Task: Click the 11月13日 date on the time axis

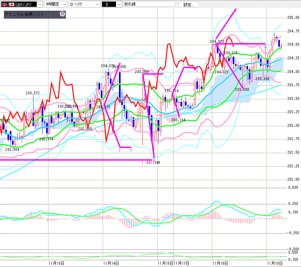Action: click(56, 262)
